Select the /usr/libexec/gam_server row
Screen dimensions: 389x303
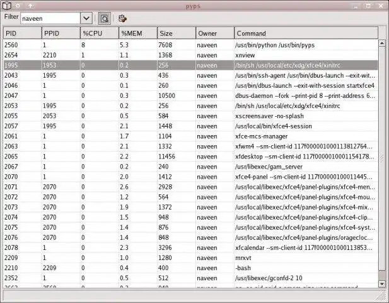pos(190,167)
